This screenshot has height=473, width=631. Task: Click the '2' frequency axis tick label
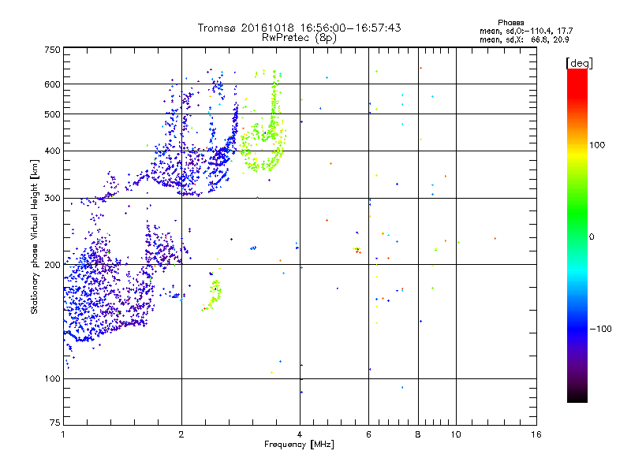tap(181, 434)
